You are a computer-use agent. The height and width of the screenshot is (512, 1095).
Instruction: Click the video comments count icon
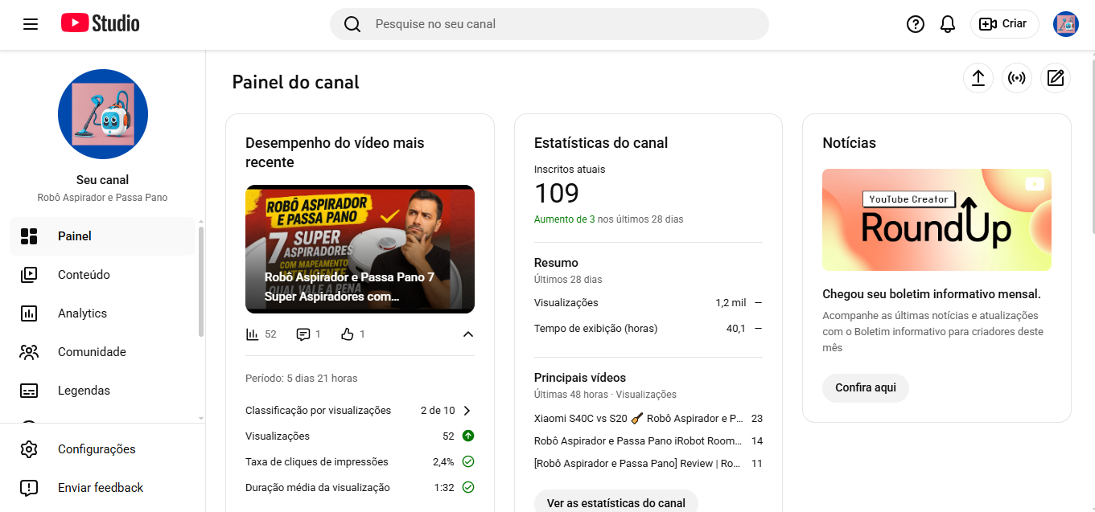[303, 334]
